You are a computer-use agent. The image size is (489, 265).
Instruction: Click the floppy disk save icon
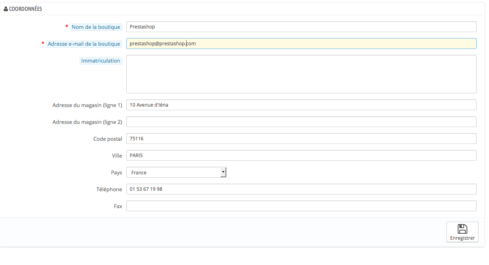[x=462, y=229]
